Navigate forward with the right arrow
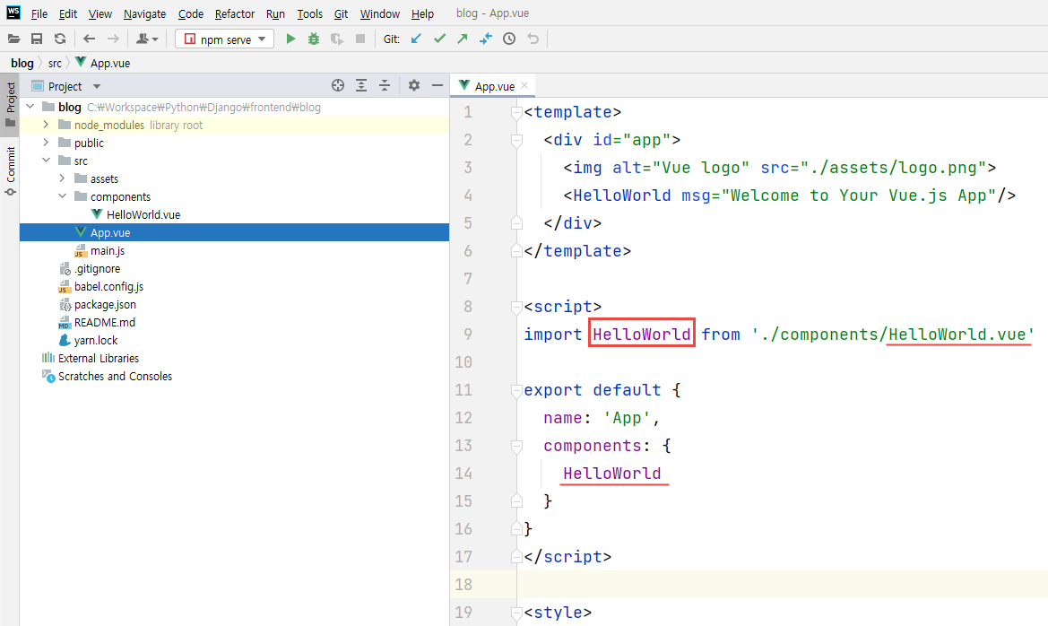The width and height of the screenshot is (1048, 626). [113, 39]
